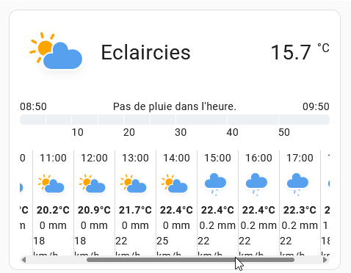351x273 pixels.
Task: Click the 20.2°C temperature at 11:00
Action: point(53,210)
